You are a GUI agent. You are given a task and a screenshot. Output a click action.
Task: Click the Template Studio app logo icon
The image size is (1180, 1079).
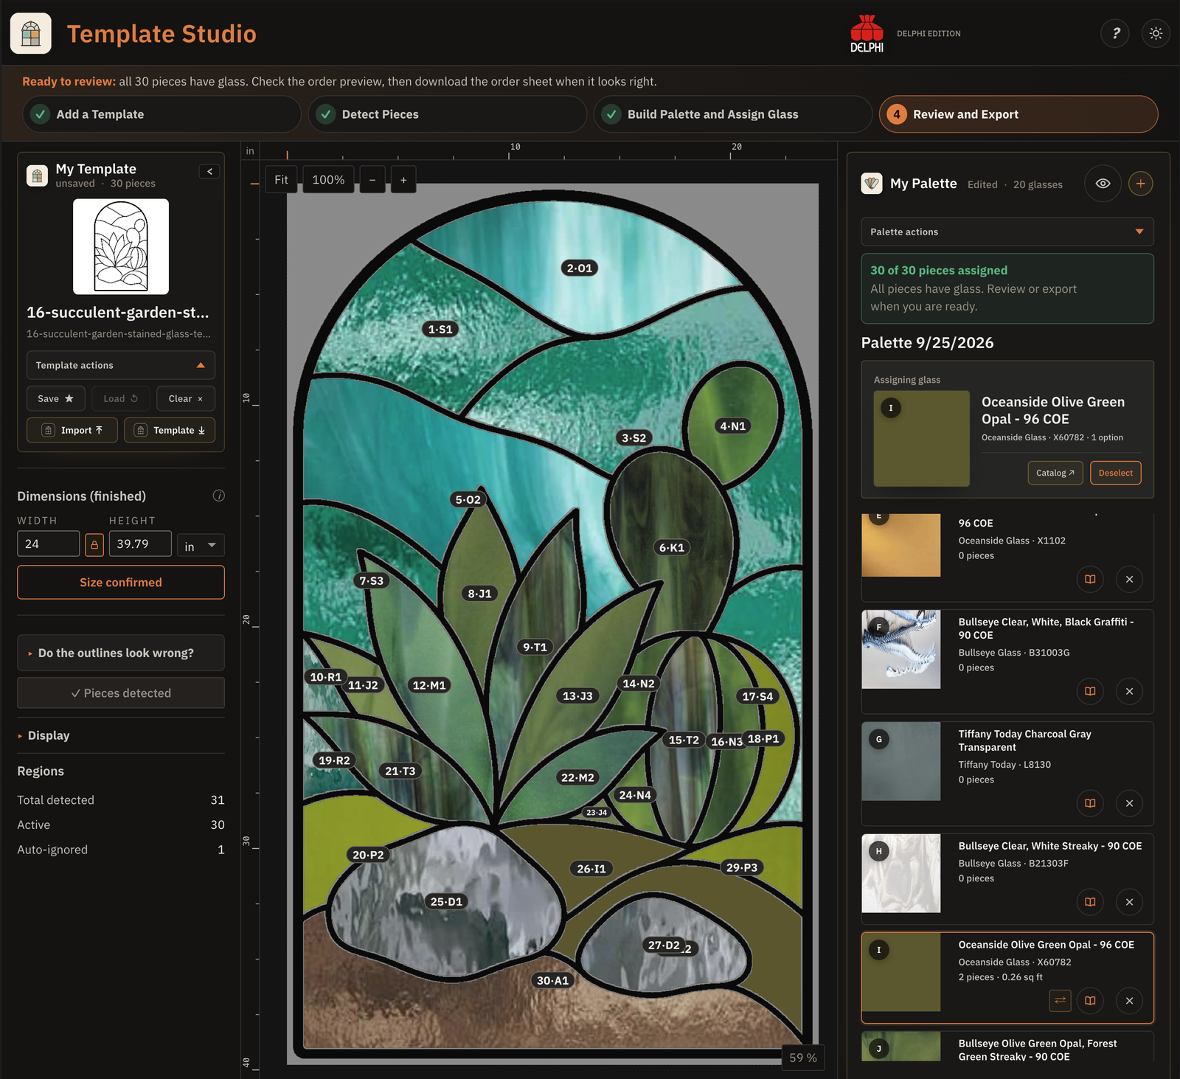pos(31,33)
